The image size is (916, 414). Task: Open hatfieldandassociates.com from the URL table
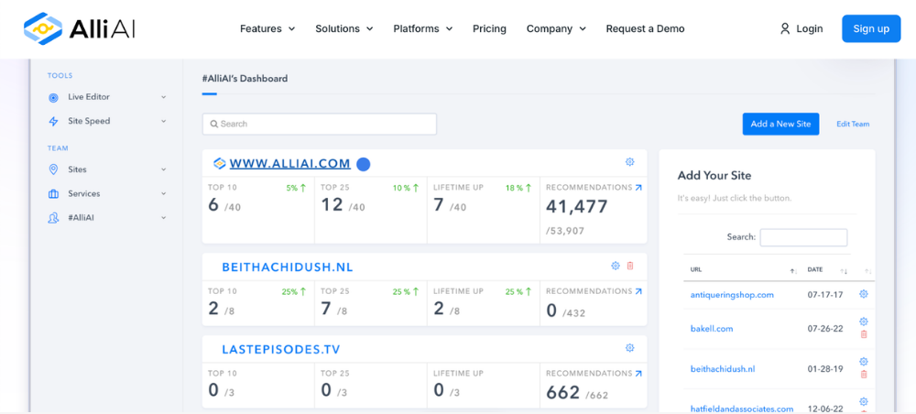coord(742,409)
